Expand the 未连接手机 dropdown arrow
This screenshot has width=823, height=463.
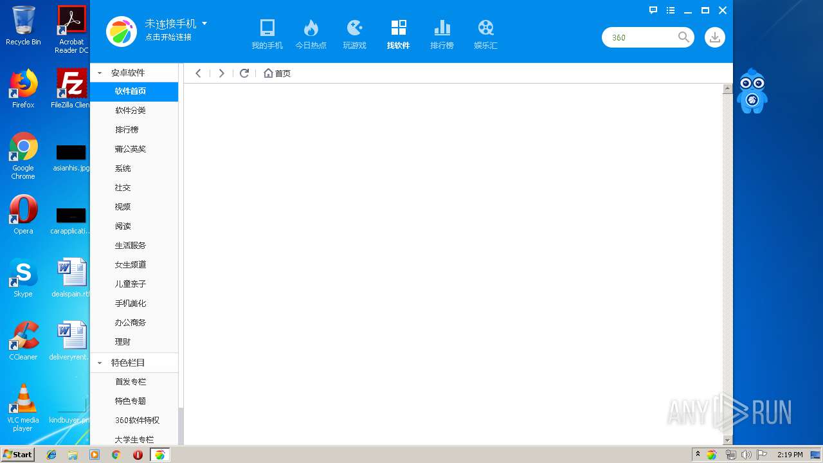tap(204, 23)
